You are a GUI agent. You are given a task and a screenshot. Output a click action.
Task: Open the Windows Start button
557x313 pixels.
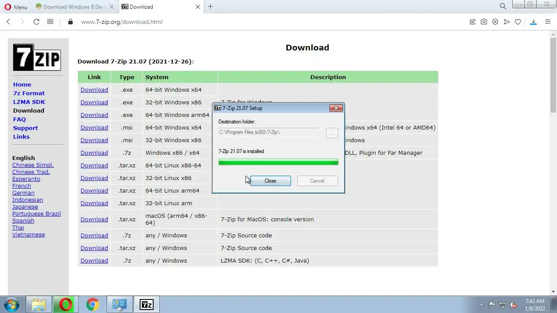point(12,304)
